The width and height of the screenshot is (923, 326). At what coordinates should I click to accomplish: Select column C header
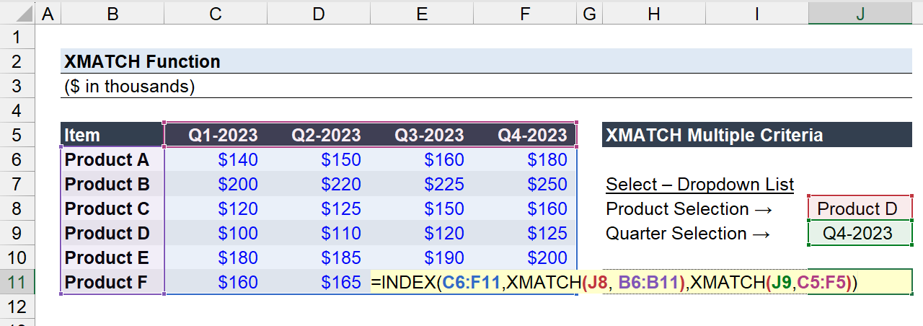(216, 12)
